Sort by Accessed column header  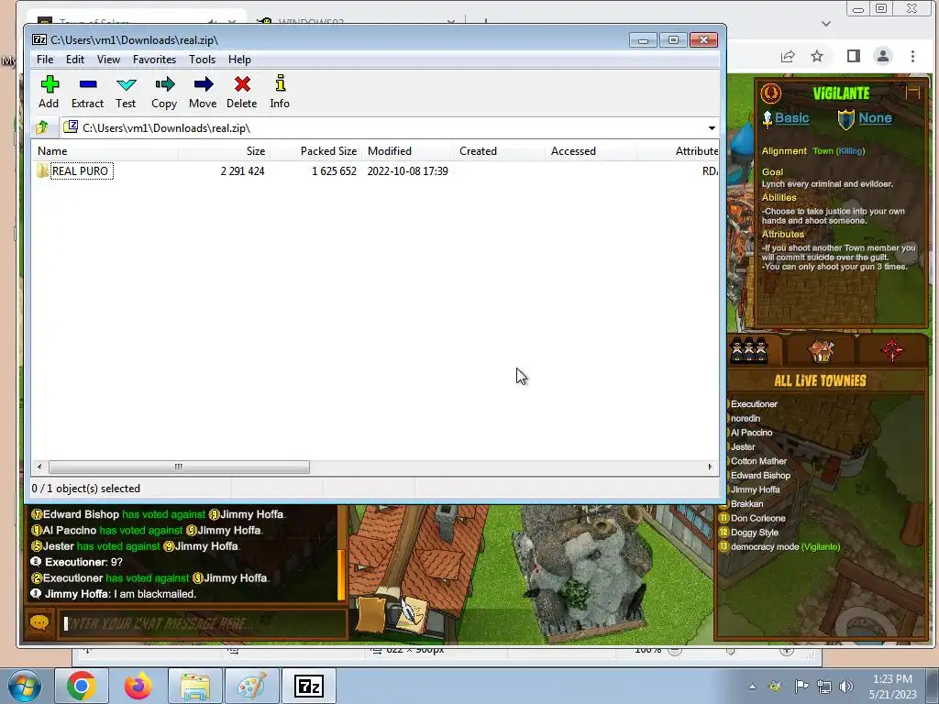[x=591, y=151]
